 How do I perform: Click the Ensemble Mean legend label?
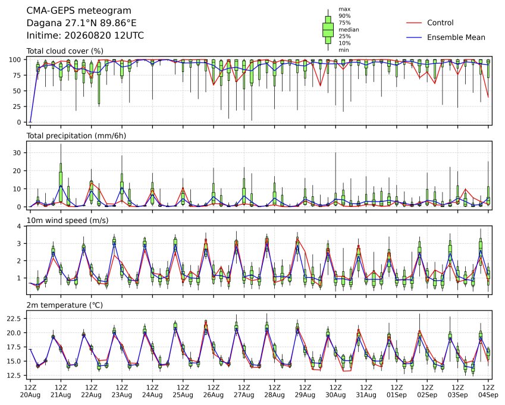point(456,37)
